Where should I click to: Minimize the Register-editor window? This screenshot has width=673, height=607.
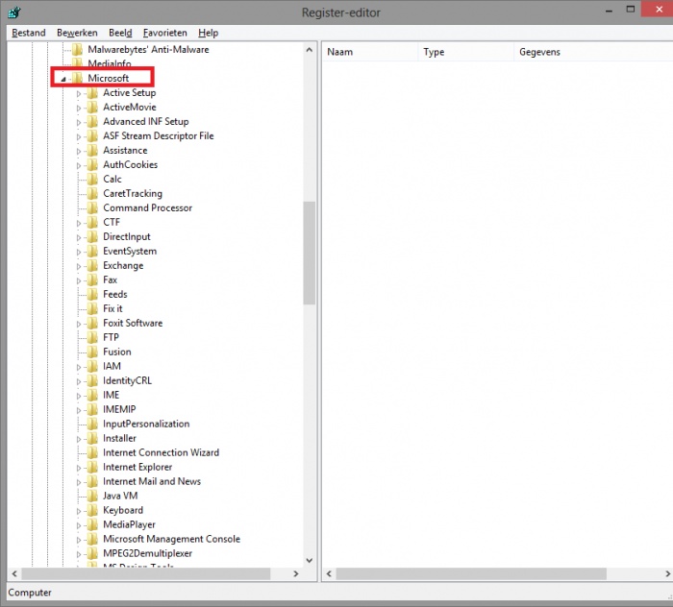click(609, 11)
